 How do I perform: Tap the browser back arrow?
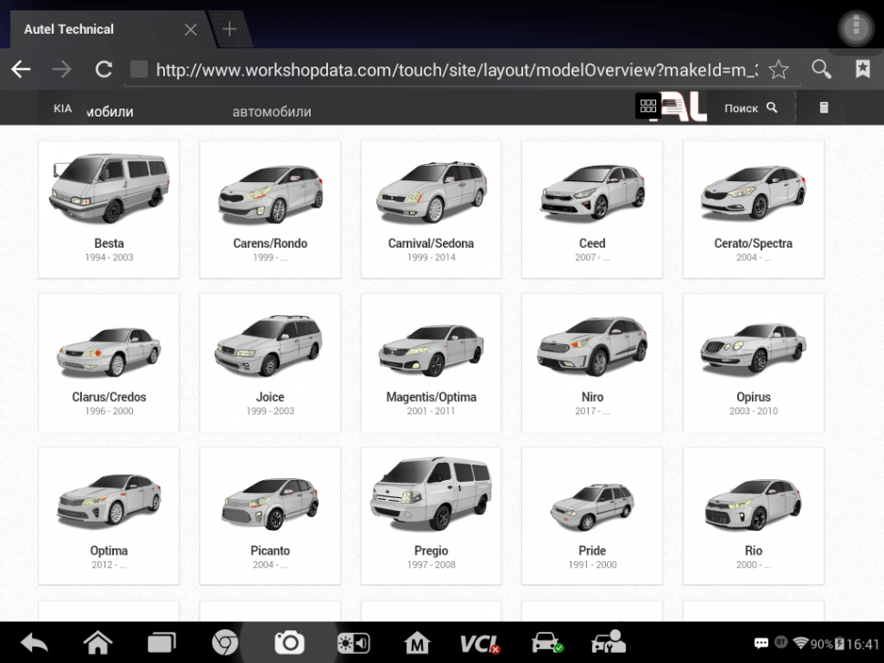pos(20,69)
